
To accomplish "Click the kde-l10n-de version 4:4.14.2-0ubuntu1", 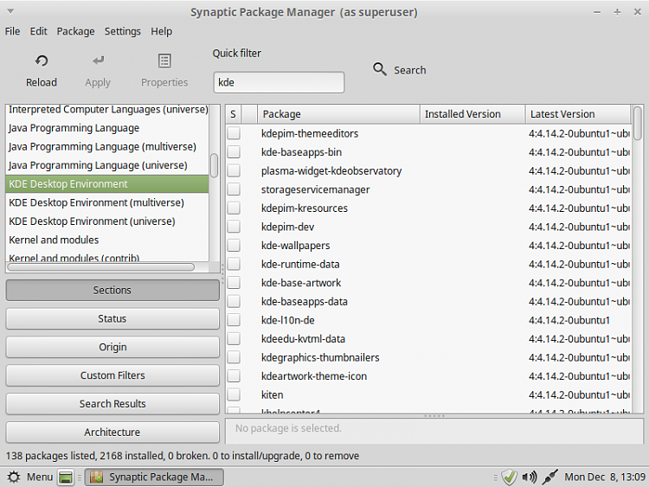I will 569,320.
